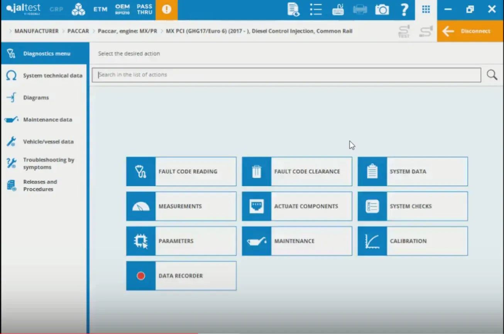This screenshot has width=504, height=334.
Task: Click the cable TEST icon
Action: click(x=404, y=31)
